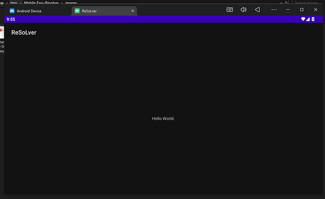
Task: Click the green ReSoLver tab icon
Action: tap(77, 11)
